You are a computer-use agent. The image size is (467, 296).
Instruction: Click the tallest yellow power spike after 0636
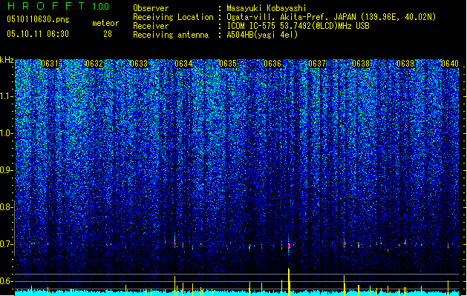[289, 281]
